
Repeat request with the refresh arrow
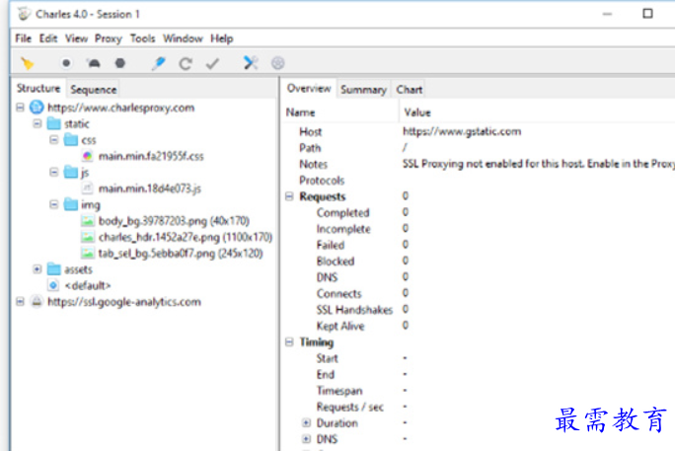(186, 64)
